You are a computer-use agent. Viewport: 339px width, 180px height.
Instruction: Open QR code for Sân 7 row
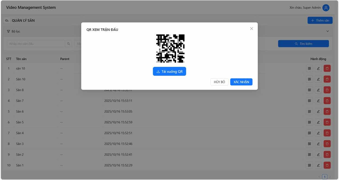coord(309,101)
